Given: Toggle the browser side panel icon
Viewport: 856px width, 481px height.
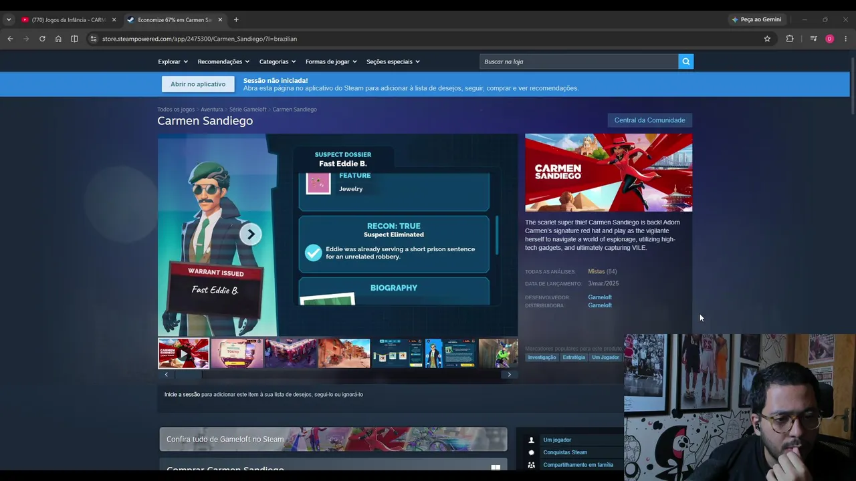Looking at the screenshot, I should (74, 39).
